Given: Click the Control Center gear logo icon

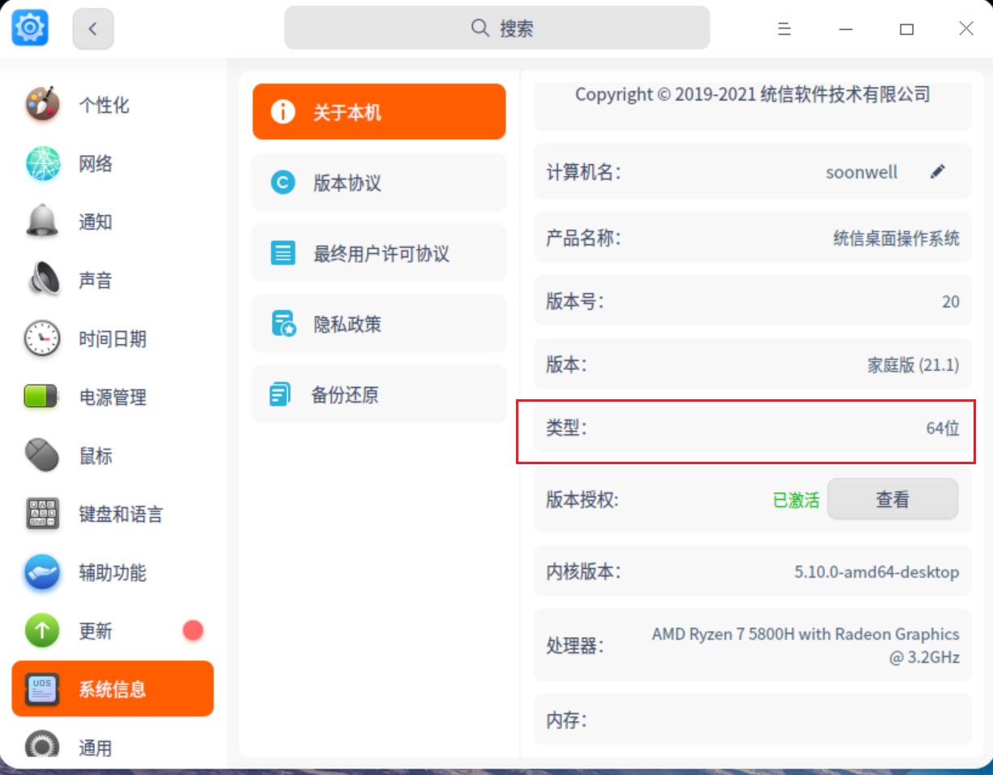Looking at the screenshot, I should coord(30,28).
